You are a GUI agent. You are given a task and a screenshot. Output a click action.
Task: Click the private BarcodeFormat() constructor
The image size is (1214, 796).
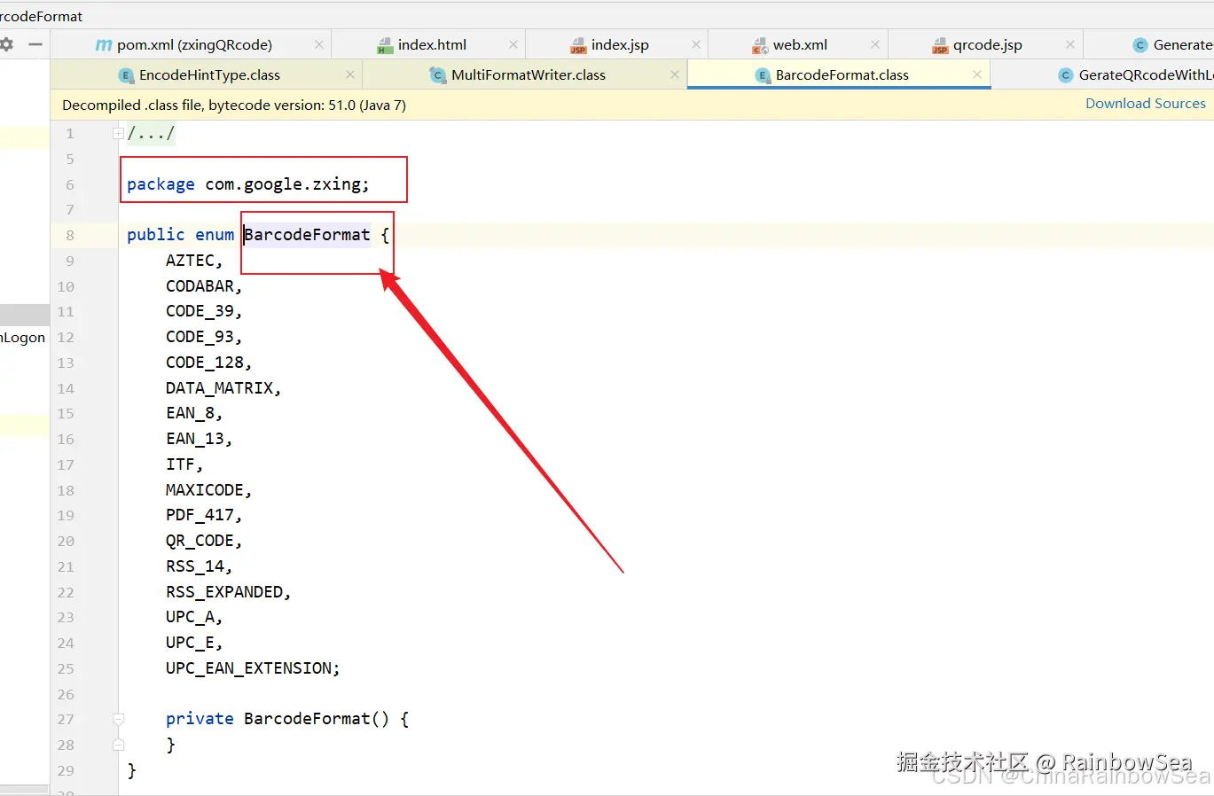click(287, 719)
